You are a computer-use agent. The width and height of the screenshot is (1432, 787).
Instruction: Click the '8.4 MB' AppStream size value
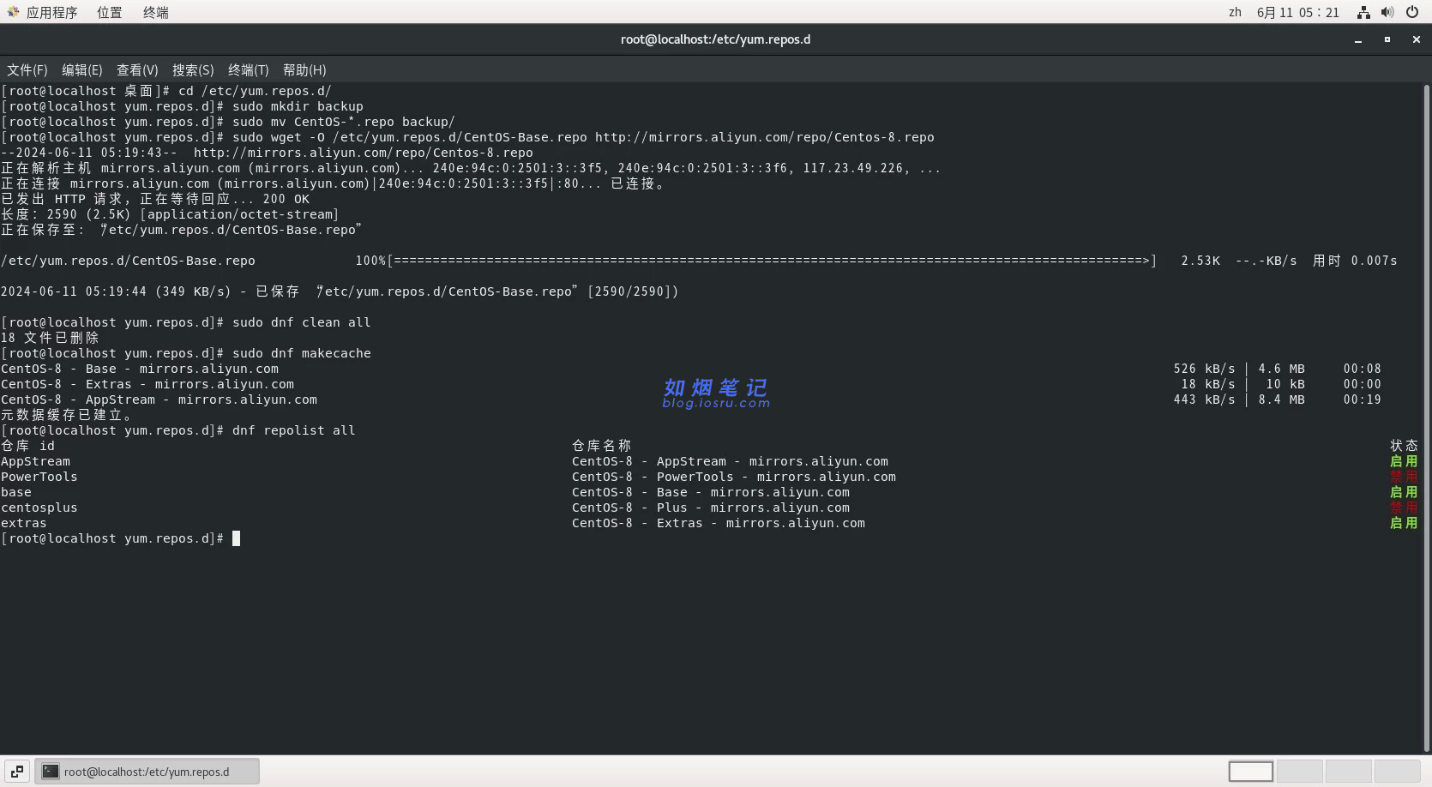(1282, 400)
